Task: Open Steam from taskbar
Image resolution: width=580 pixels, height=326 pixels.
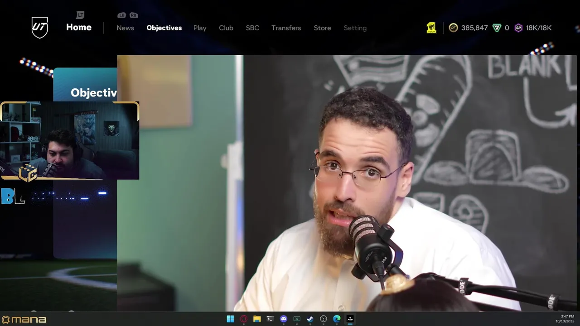Action: tap(310, 319)
